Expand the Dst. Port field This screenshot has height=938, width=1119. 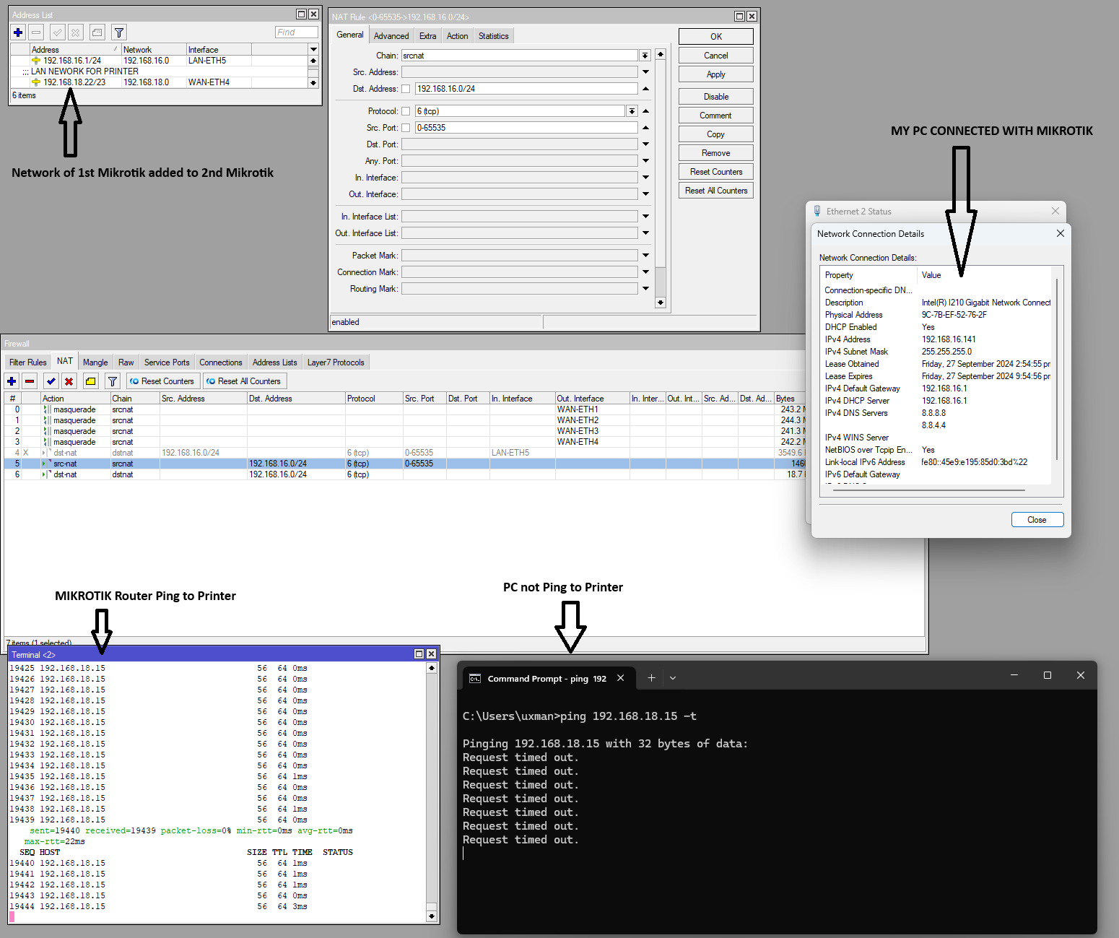point(645,144)
